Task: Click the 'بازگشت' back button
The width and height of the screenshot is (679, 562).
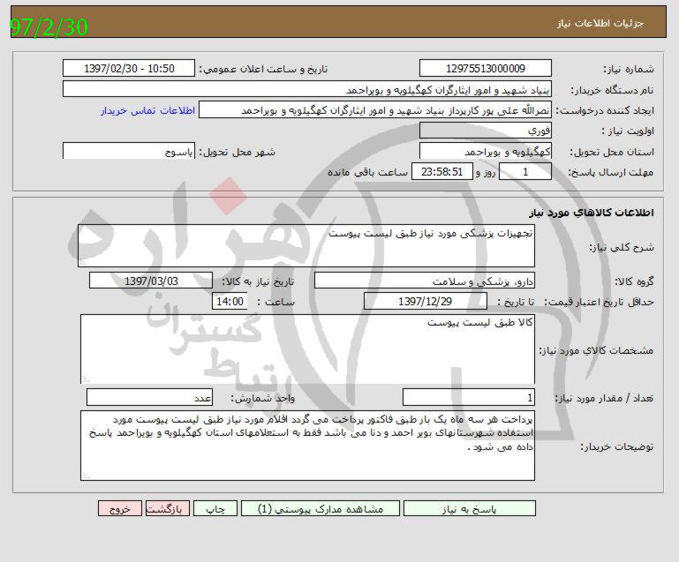Action: [x=168, y=509]
